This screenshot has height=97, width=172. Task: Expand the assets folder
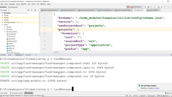[5, 29]
